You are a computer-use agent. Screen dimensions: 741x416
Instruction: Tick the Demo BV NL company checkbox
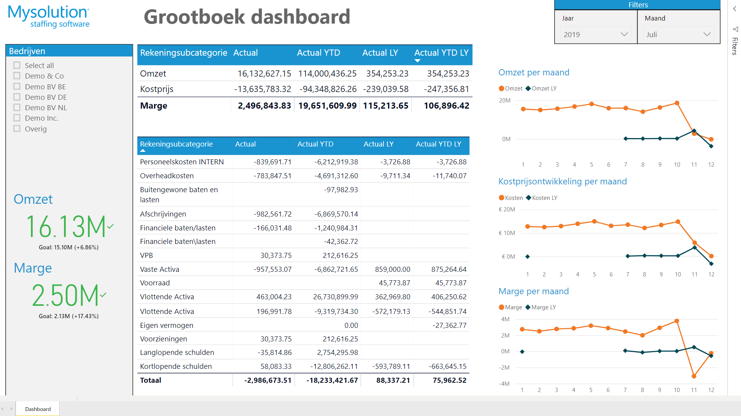click(x=17, y=107)
